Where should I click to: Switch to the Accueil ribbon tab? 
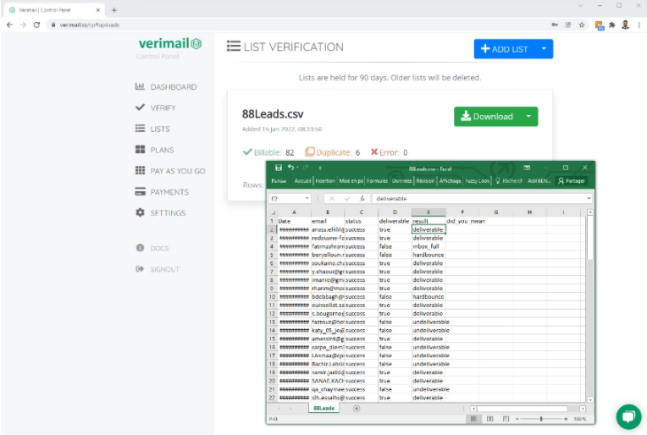point(302,180)
